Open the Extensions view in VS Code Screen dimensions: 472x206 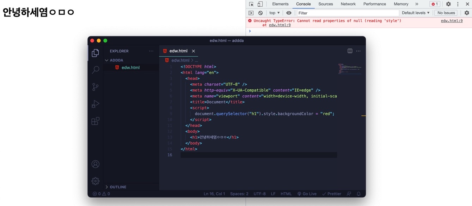coord(95,121)
